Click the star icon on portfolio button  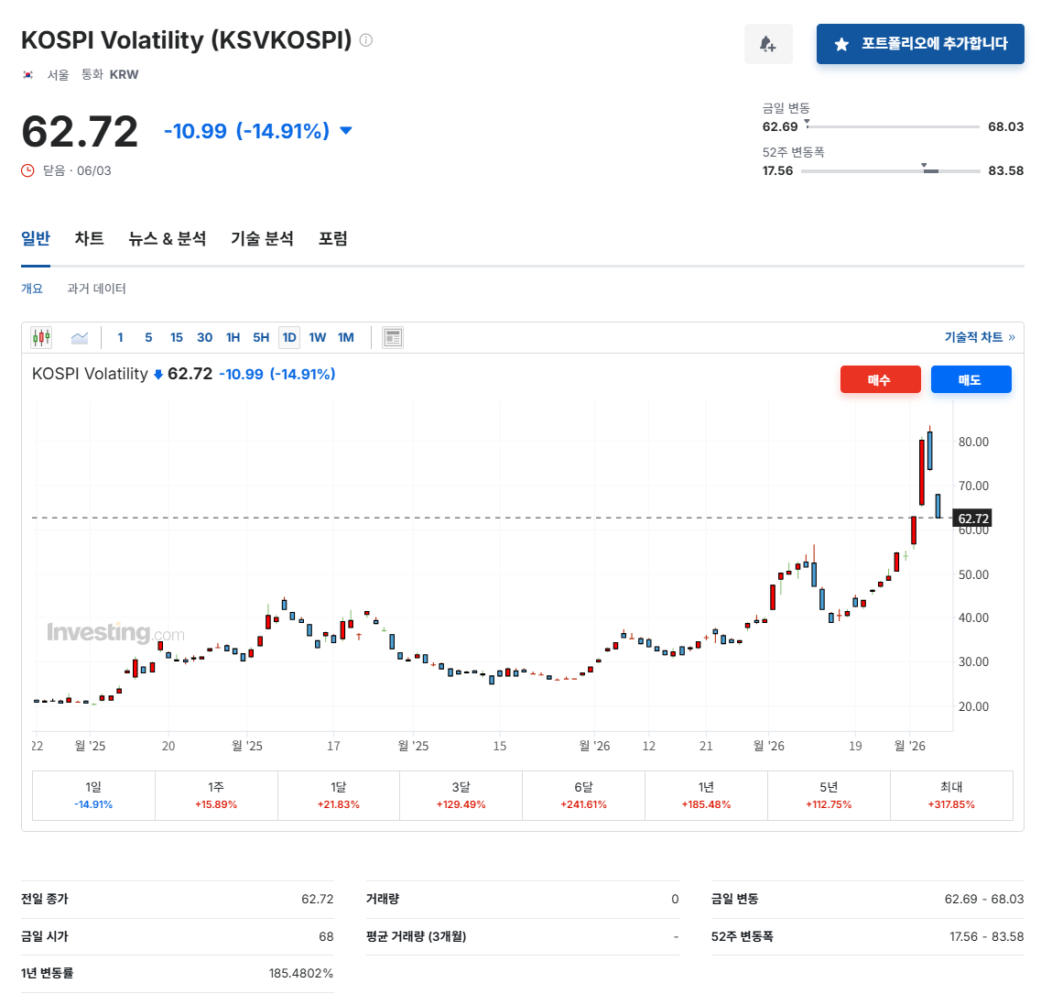tap(841, 44)
